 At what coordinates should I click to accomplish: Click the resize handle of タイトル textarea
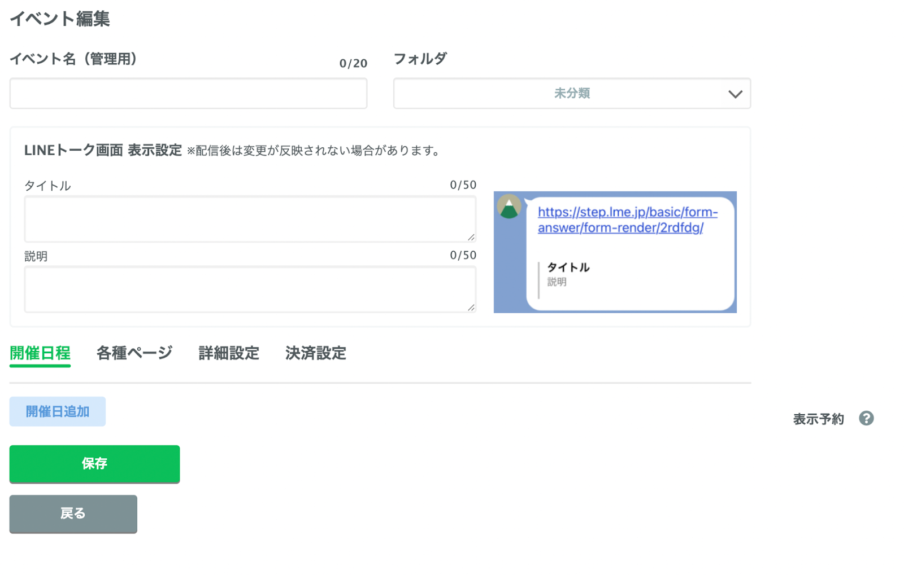(471, 237)
